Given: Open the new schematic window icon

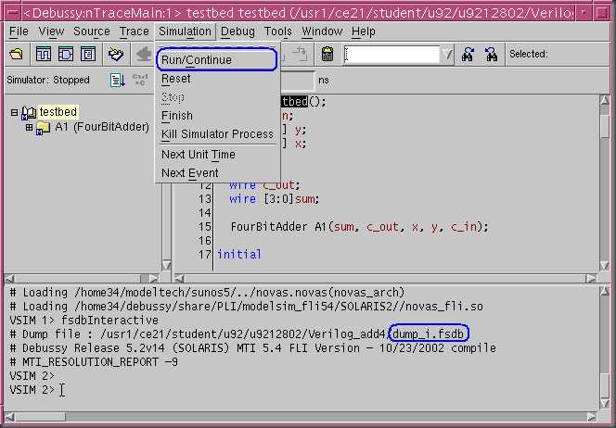Looking at the screenshot, I should click(x=66, y=54).
